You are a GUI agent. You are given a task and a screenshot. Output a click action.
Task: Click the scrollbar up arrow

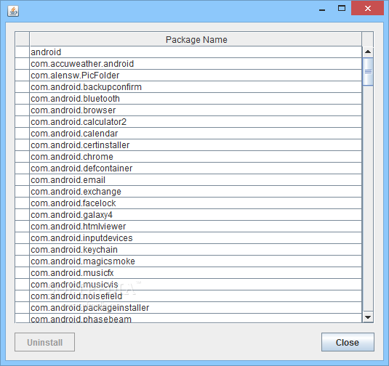pyautogui.click(x=368, y=52)
